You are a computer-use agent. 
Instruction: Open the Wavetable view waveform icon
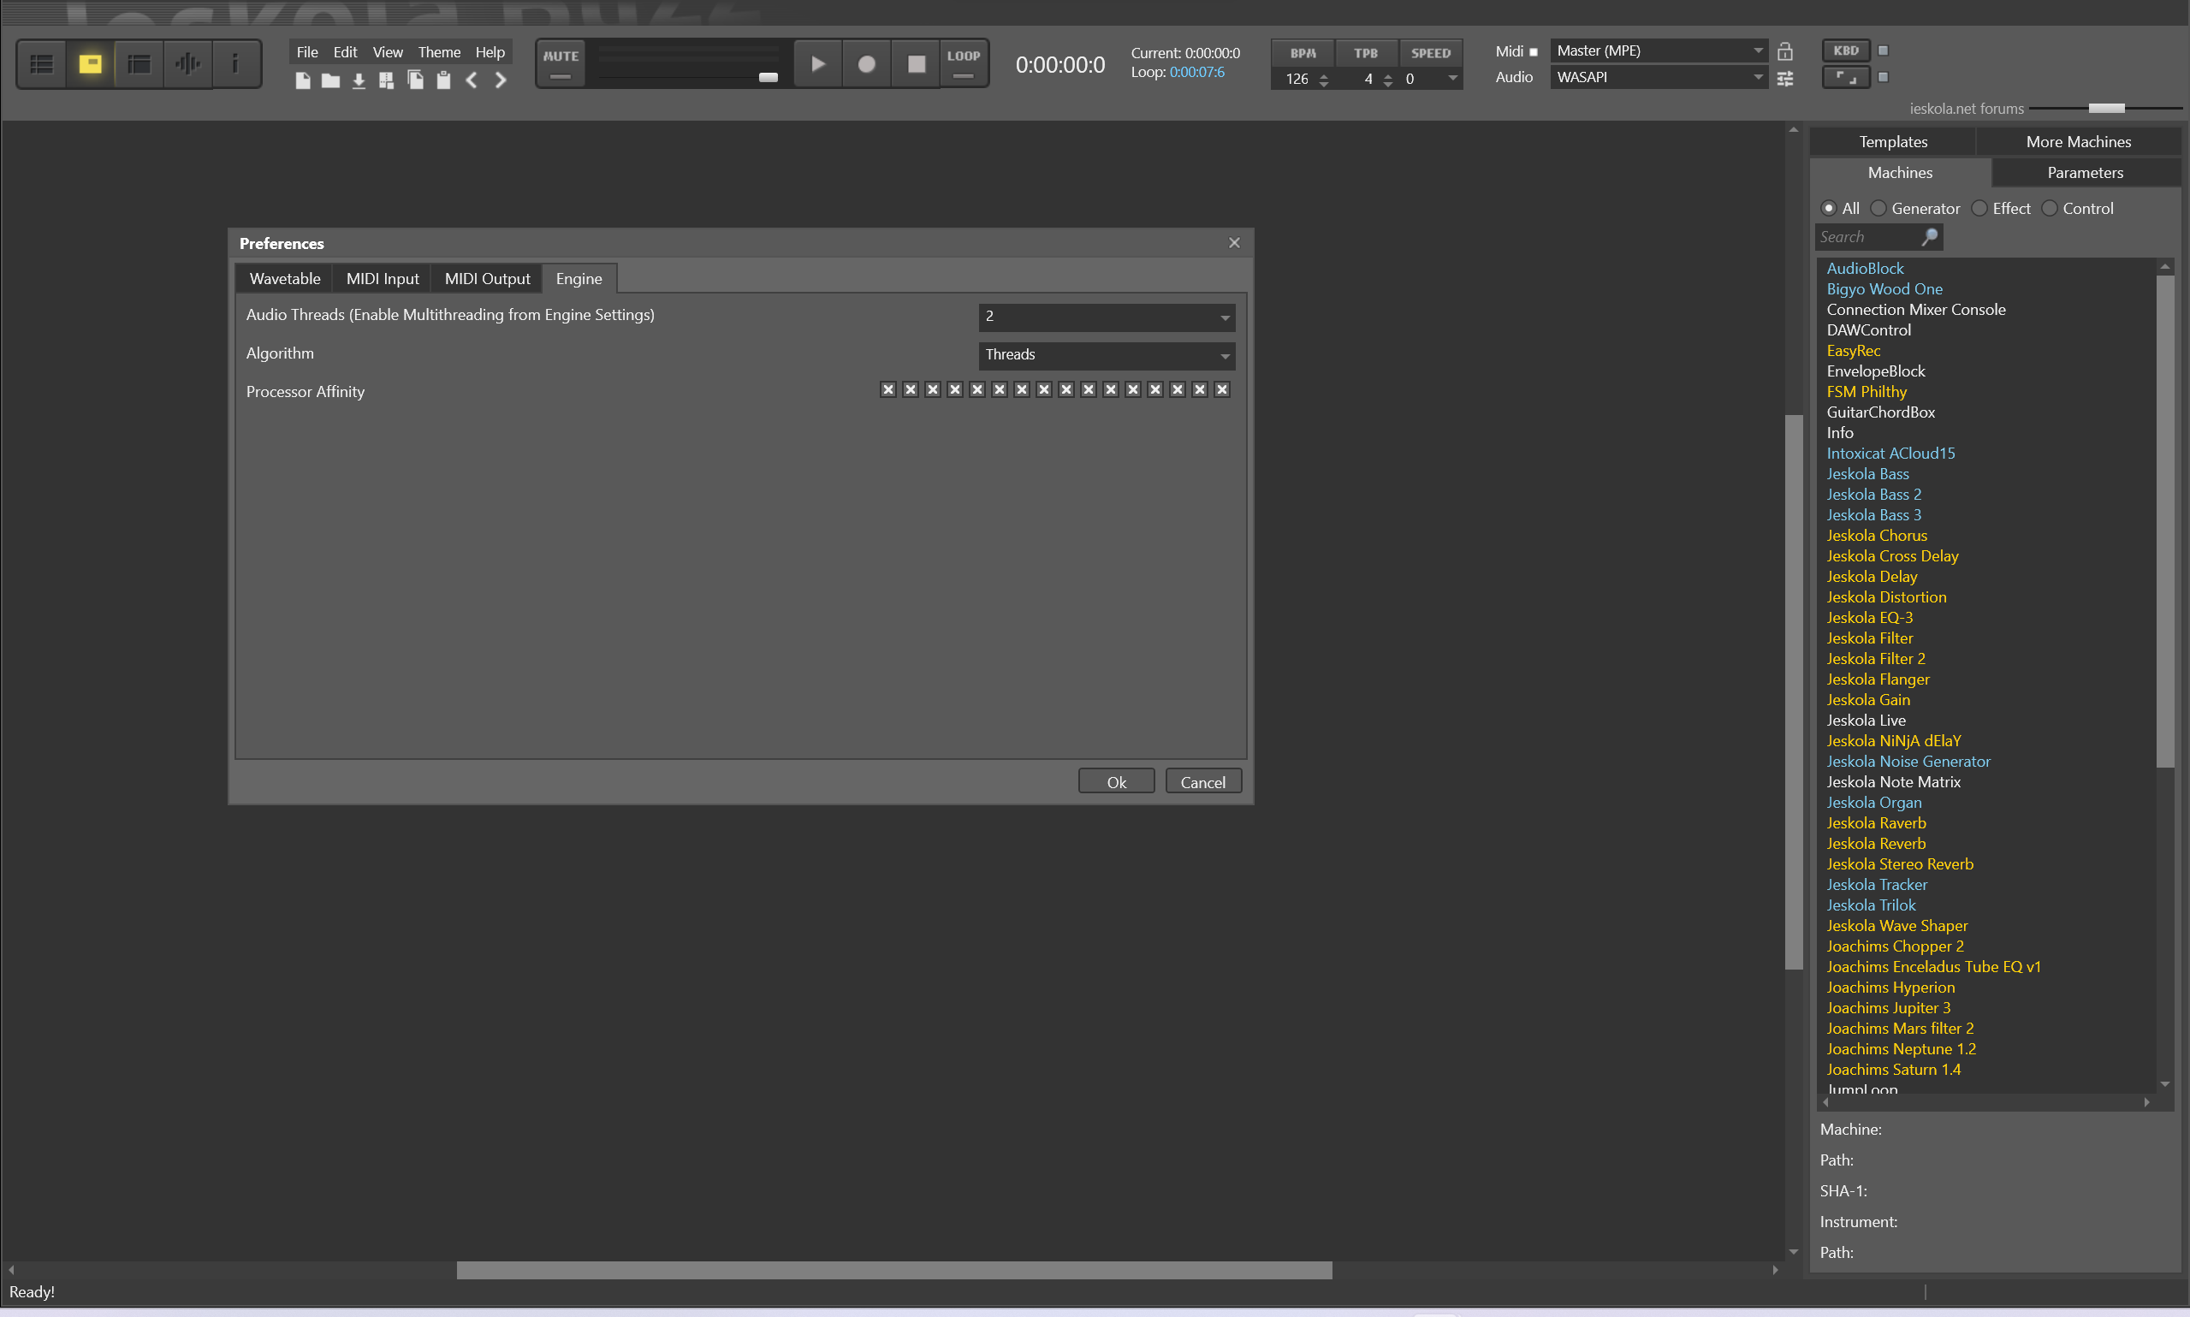tap(187, 64)
